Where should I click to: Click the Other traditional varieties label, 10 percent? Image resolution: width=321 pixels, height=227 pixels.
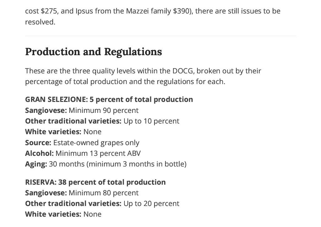point(73,121)
